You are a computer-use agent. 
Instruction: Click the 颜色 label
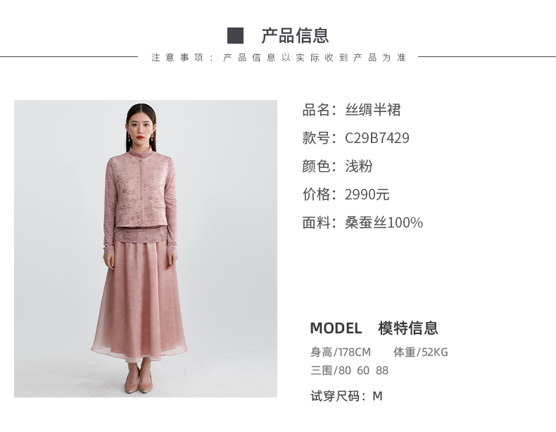[316, 166]
